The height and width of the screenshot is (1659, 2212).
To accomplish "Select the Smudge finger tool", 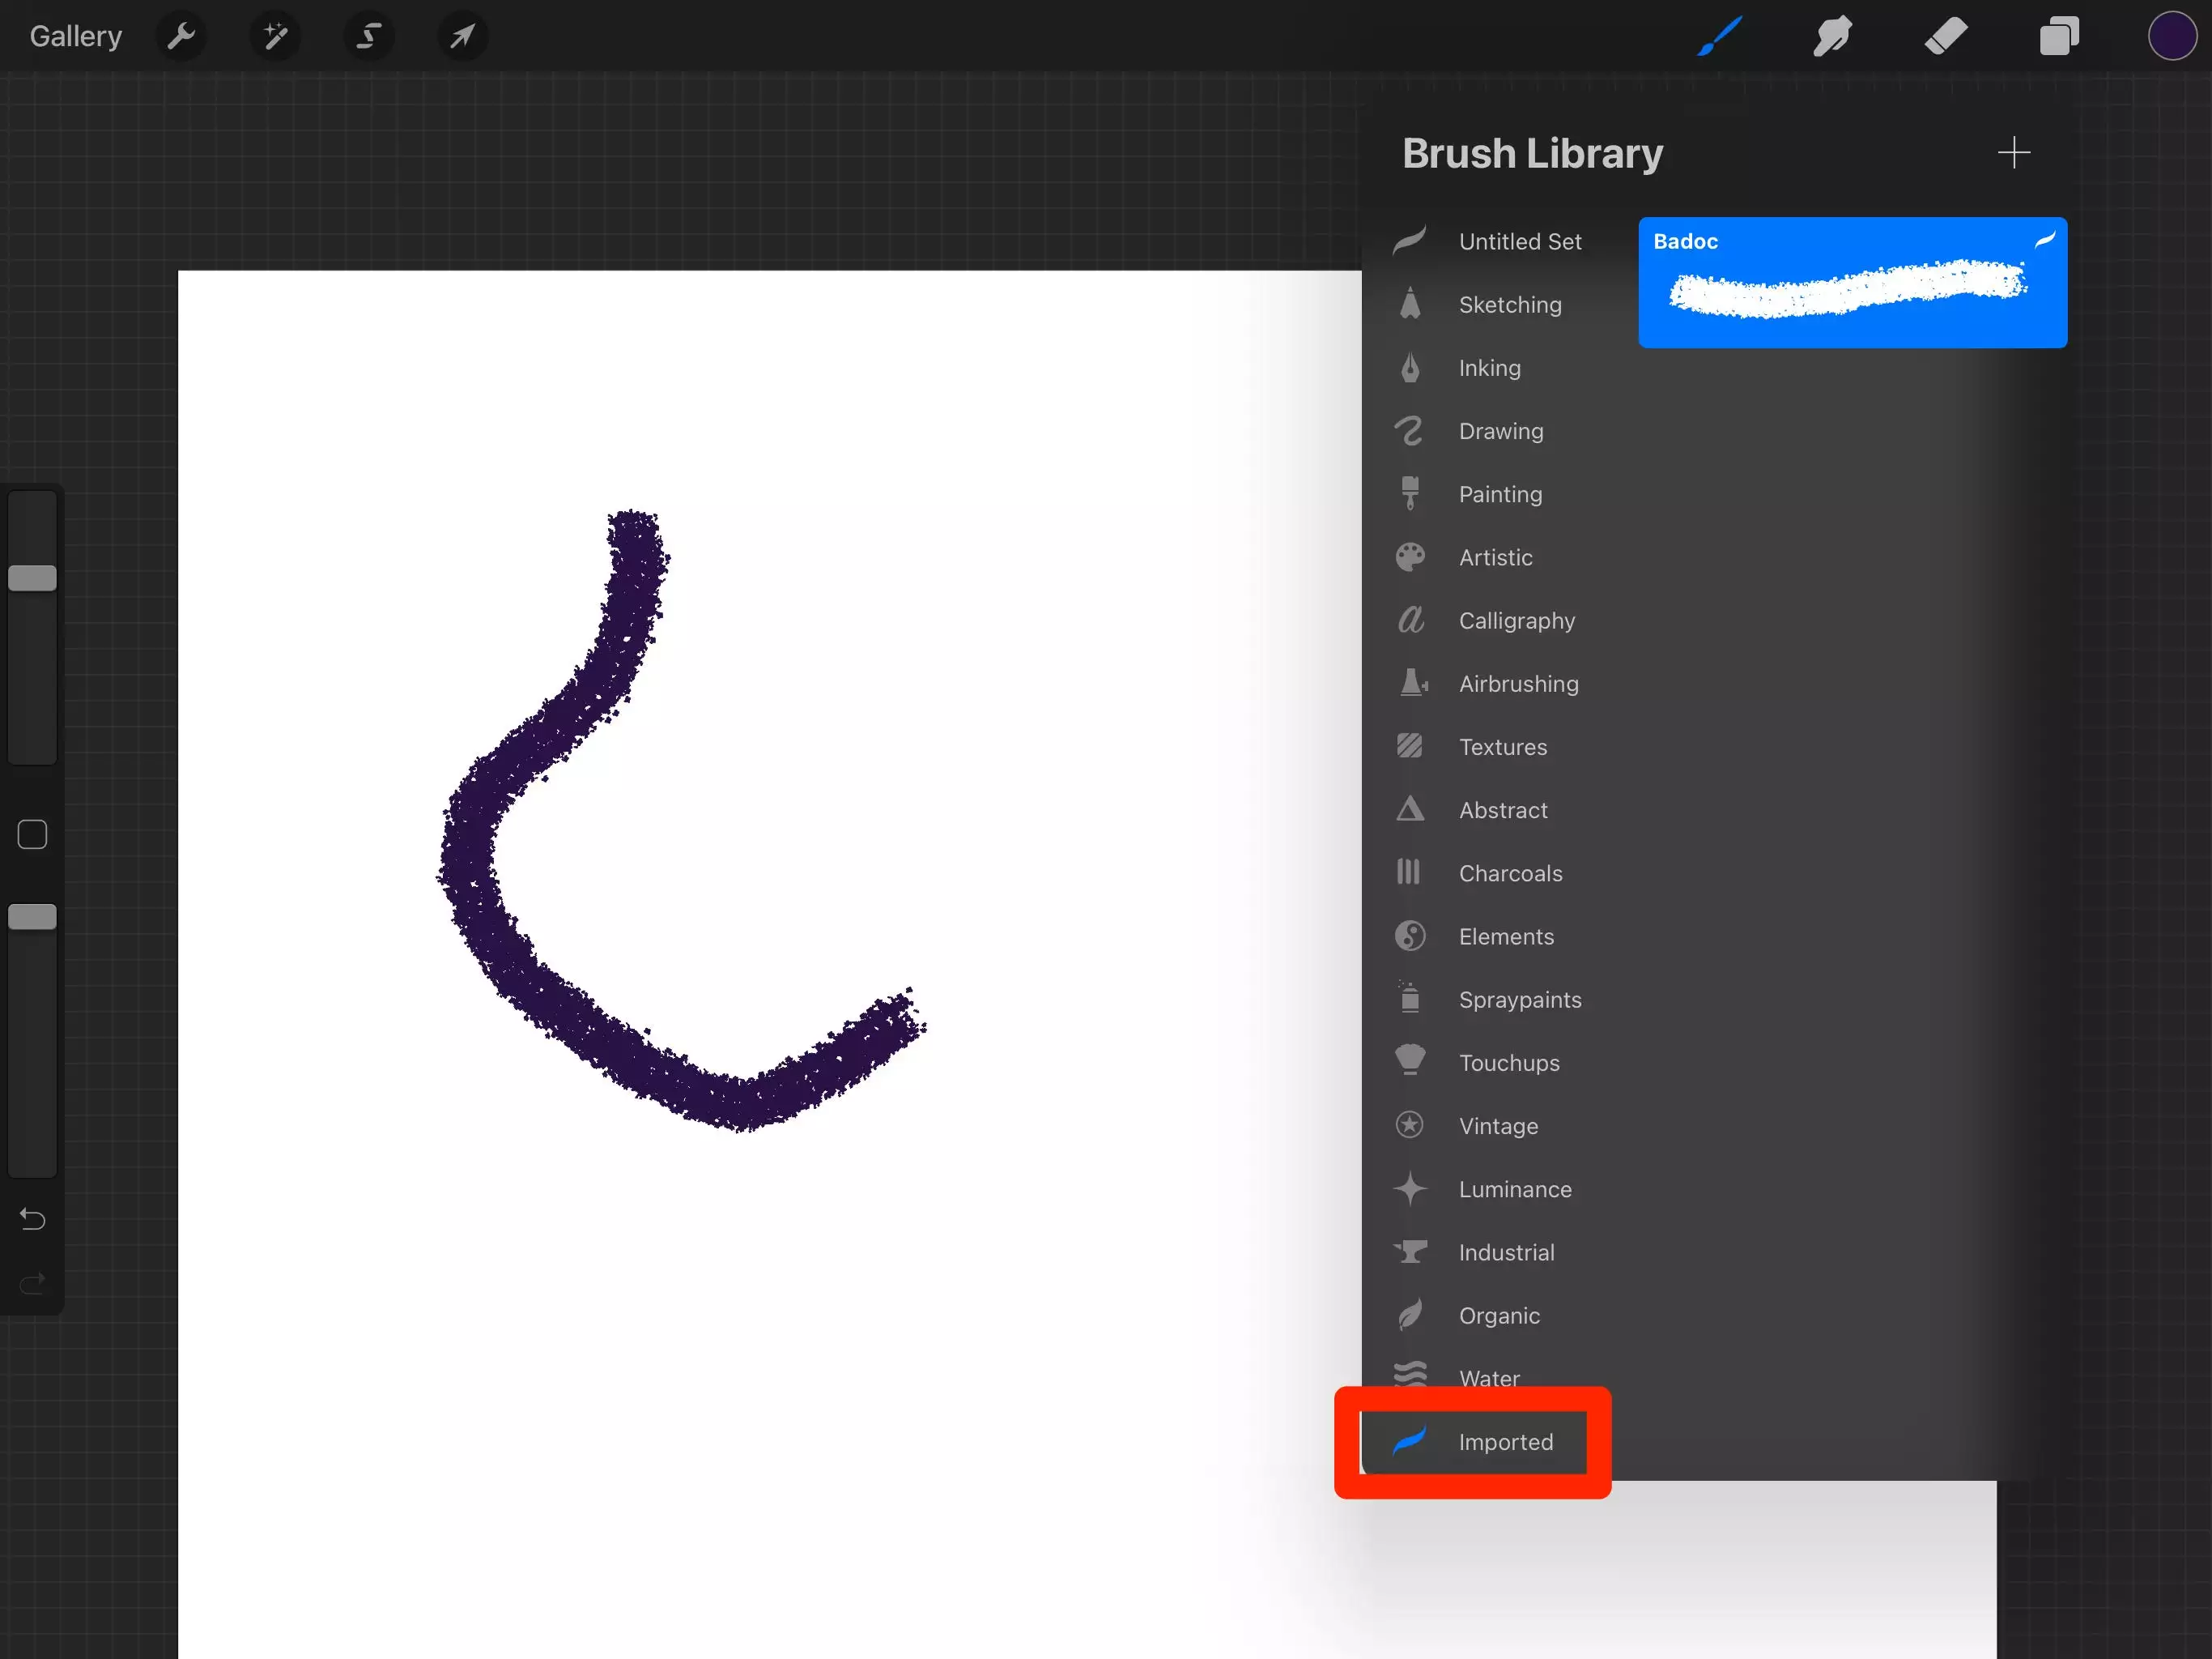I will (x=1832, y=37).
